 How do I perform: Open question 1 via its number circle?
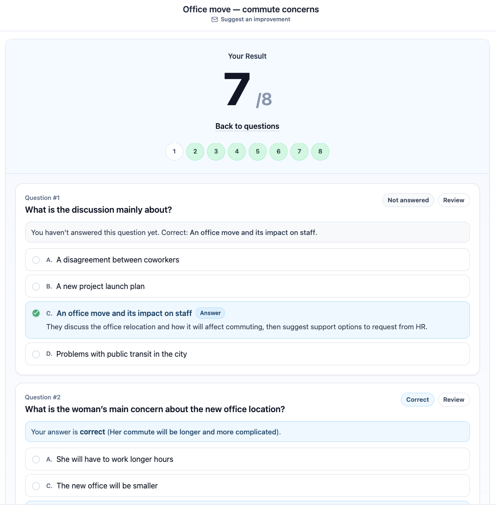[174, 151]
